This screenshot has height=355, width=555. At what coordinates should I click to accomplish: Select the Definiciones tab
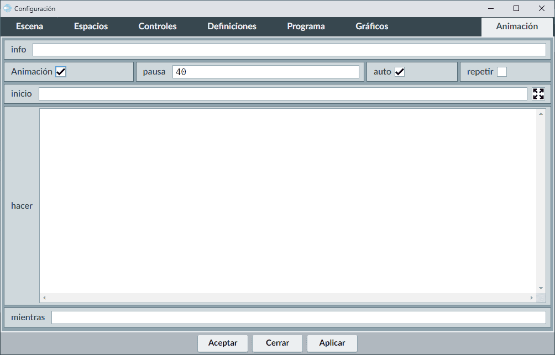[232, 27]
